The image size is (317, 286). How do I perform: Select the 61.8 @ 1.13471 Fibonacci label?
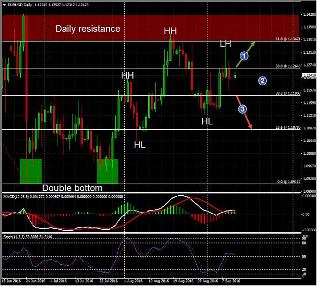tap(288, 39)
